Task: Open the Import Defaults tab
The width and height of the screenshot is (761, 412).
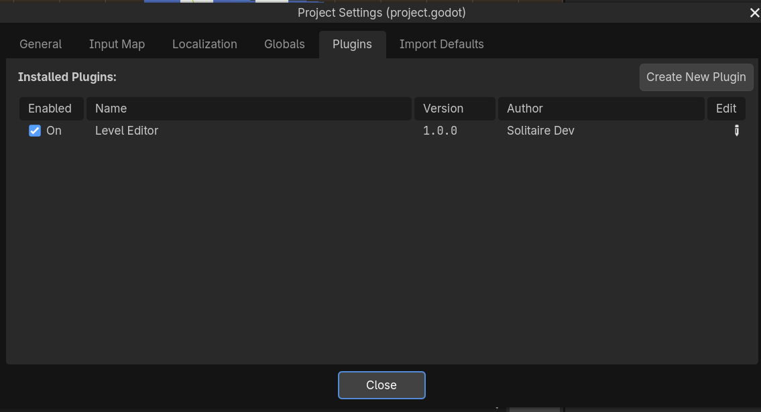Action: coord(441,44)
